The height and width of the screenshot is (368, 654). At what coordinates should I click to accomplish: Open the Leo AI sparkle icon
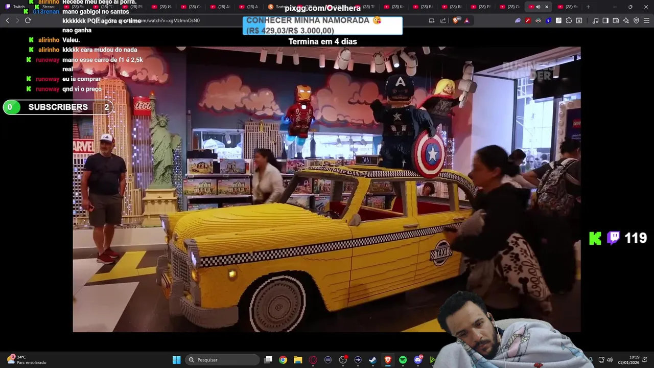click(x=626, y=20)
